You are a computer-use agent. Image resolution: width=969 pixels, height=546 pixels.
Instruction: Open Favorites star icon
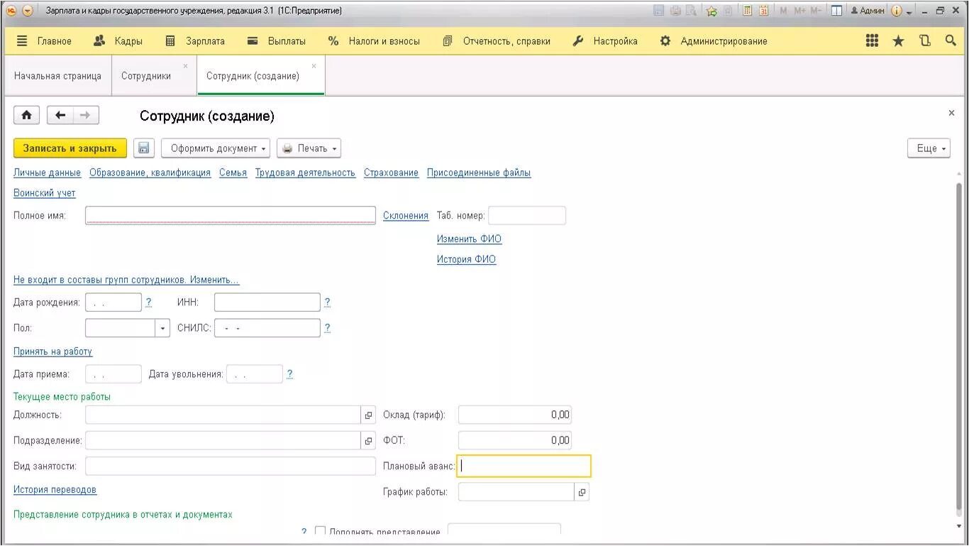click(x=898, y=41)
